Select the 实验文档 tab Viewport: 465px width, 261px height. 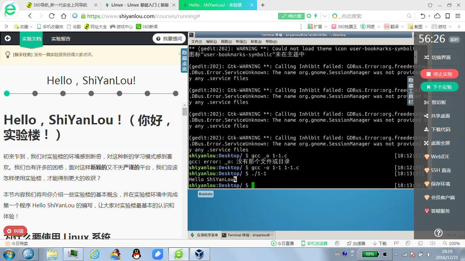tap(32, 39)
